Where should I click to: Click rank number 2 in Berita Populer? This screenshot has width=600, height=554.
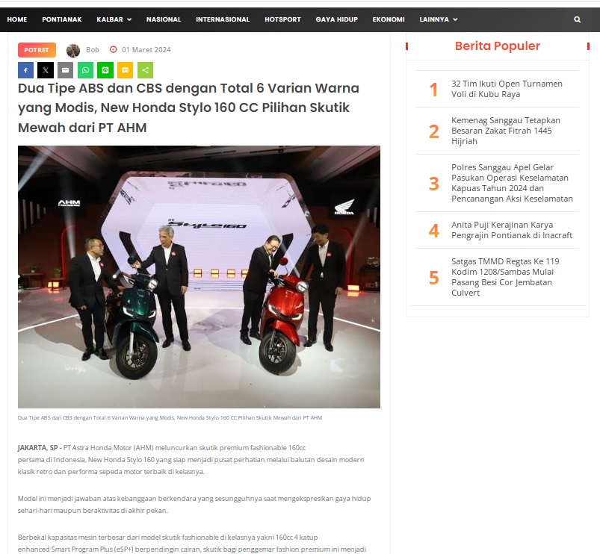click(x=434, y=131)
